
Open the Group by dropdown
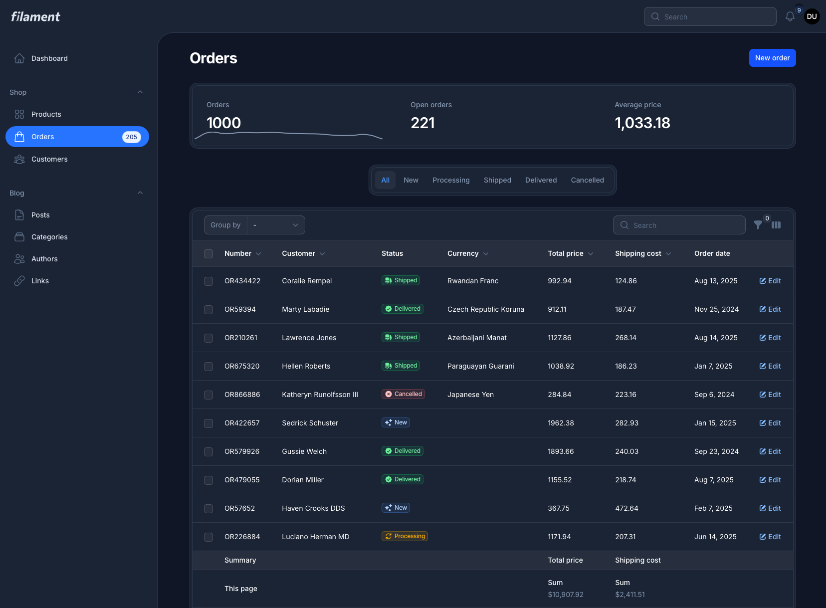[276, 225]
